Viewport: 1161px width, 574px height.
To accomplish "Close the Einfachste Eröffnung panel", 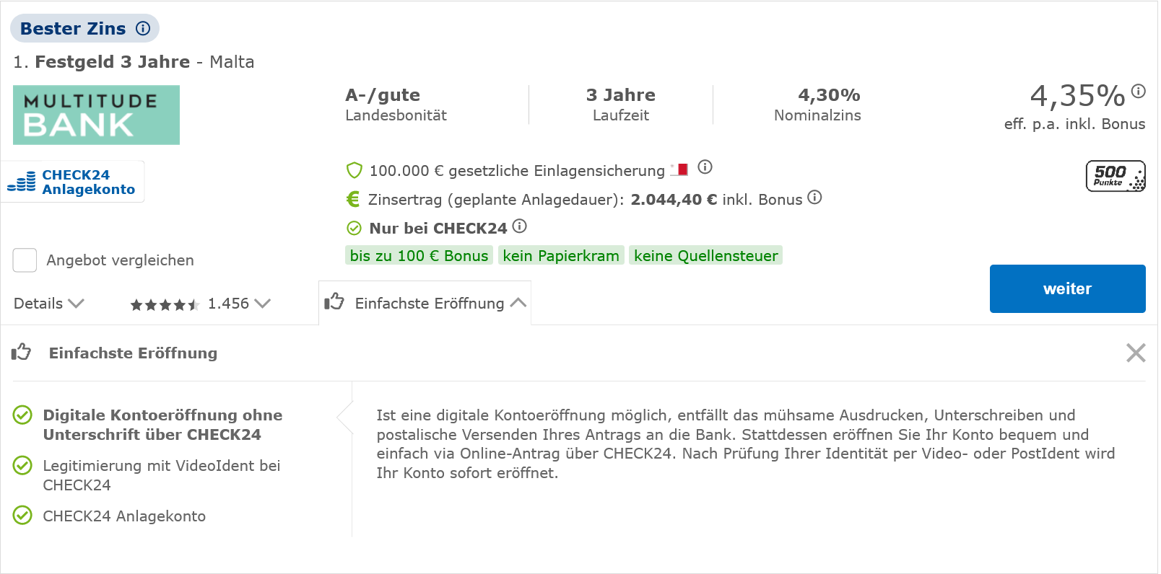I will coord(1136,353).
